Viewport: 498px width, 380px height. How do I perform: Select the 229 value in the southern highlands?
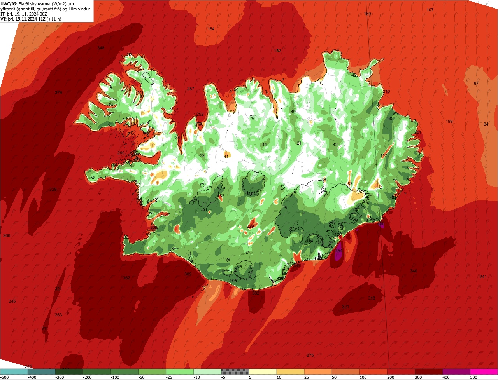coord(251,226)
